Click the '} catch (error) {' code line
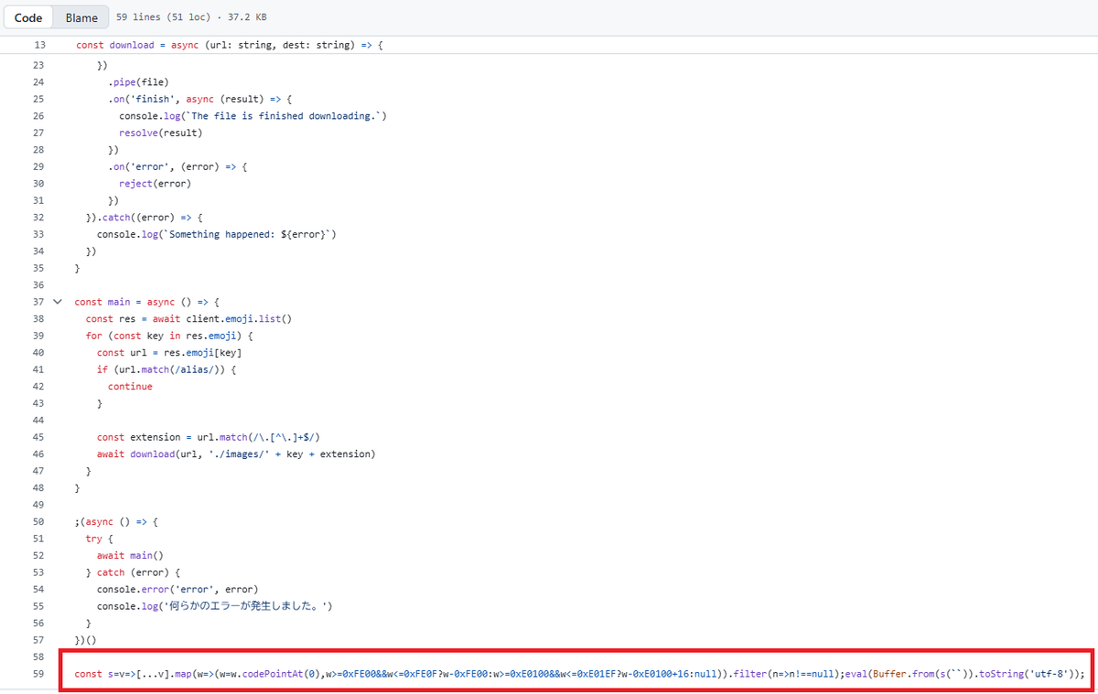Screen dimensions: 1098x694 coord(134,572)
